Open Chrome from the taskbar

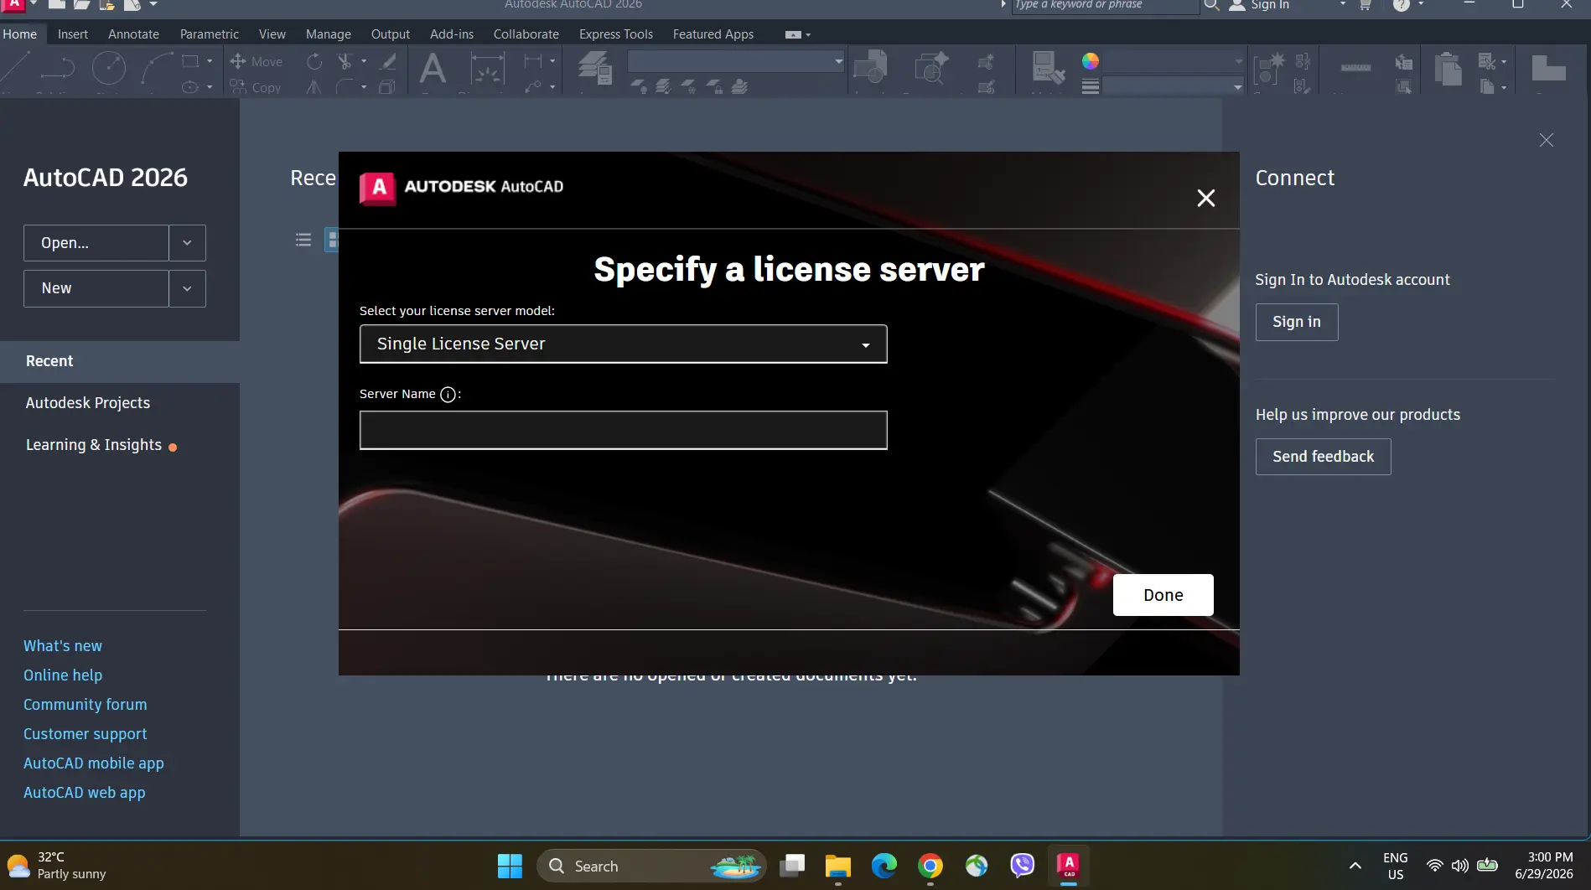(x=930, y=866)
